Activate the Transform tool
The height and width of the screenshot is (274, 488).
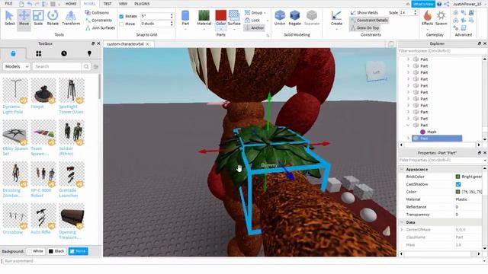click(x=71, y=18)
